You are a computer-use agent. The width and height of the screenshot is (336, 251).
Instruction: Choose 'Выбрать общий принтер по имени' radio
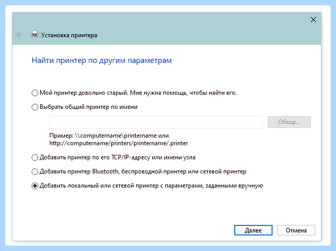click(35, 107)
